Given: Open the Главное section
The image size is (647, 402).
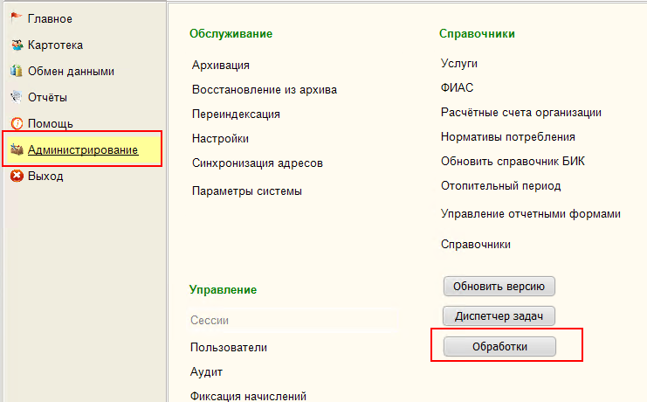Looking at the screenshot, I should point(50,19).
